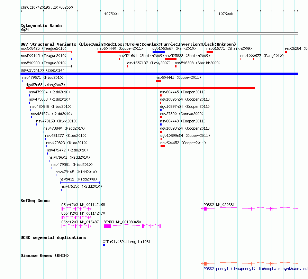
Task: Click the nsv510909 (Teague2010) label
Action: [44, 63]
